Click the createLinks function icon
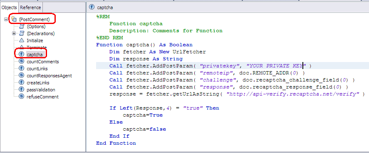The image size is (369, 153). click(x=22, y=82)
